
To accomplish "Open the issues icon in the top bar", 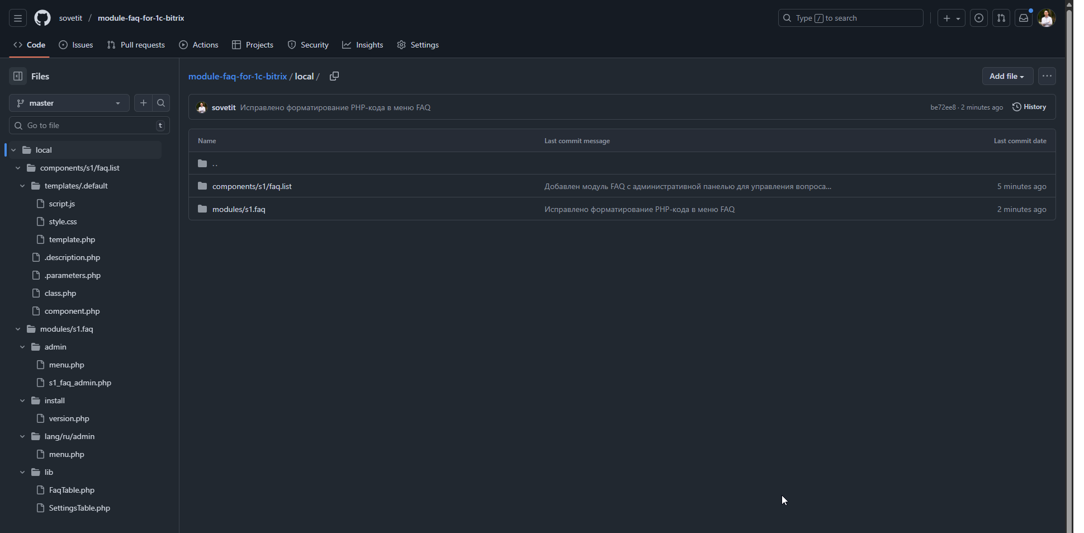I will [x=979, y=18].
